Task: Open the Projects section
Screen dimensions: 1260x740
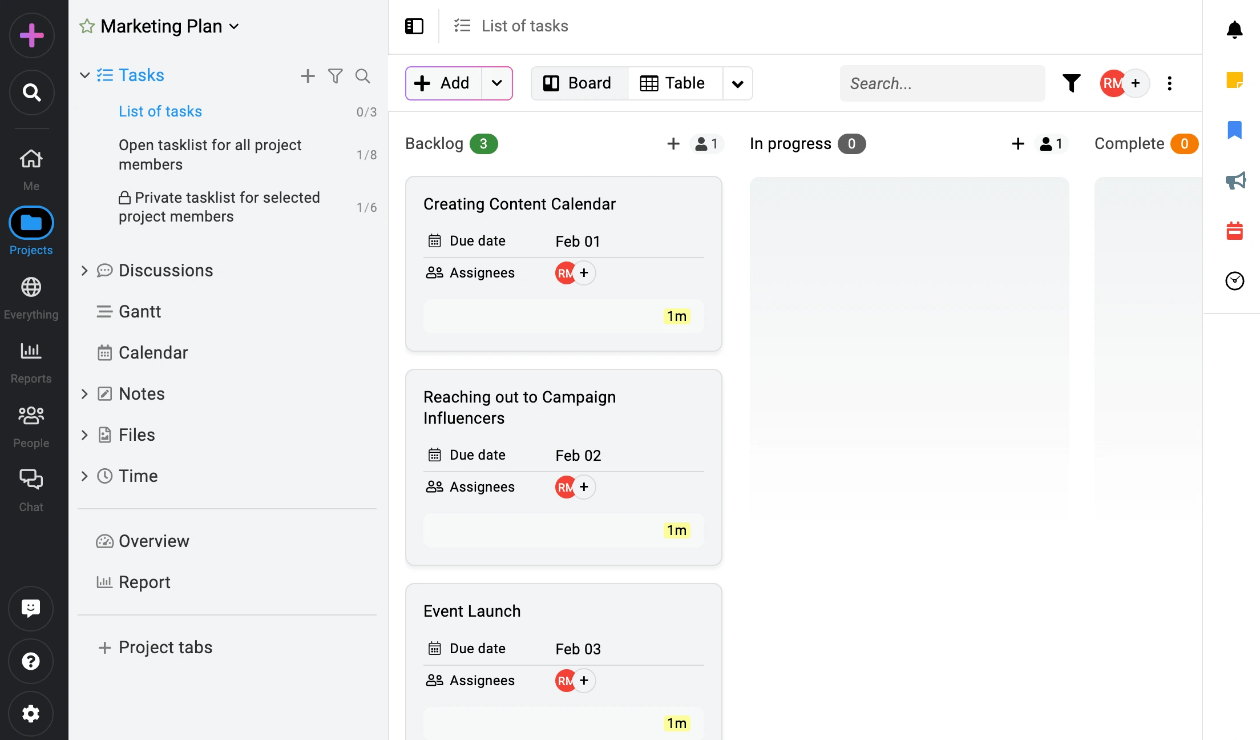Action: tap(31, 231)
